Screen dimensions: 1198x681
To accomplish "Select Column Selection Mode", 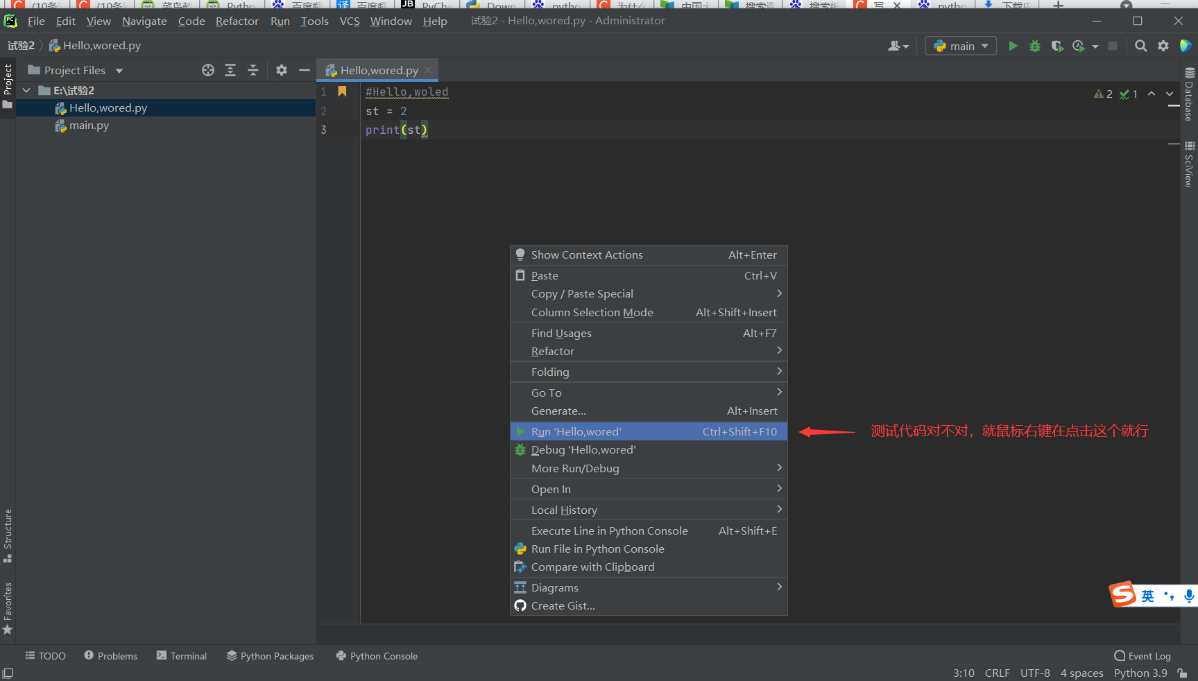I will [x=649, y=312].
